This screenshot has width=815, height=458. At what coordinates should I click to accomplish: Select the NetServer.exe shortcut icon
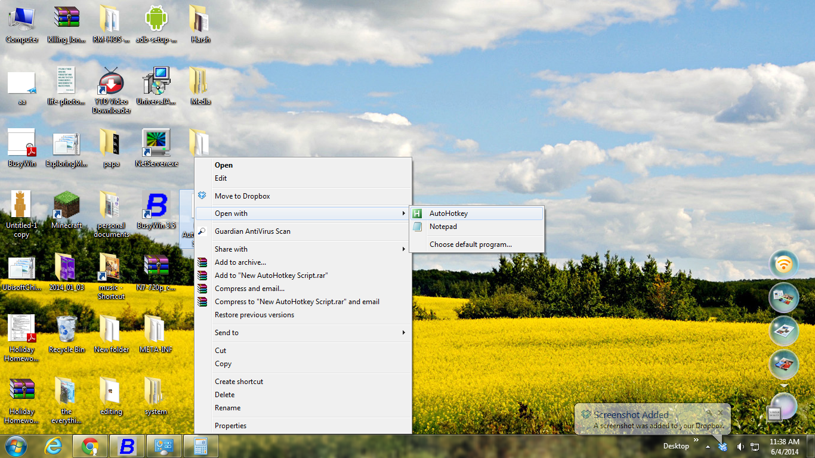[156, 148]
